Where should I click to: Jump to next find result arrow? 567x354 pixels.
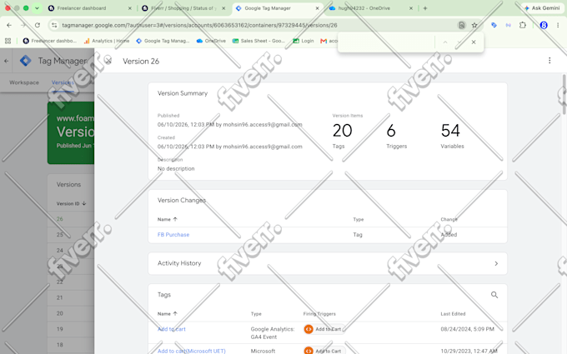(x=459, y=42)
